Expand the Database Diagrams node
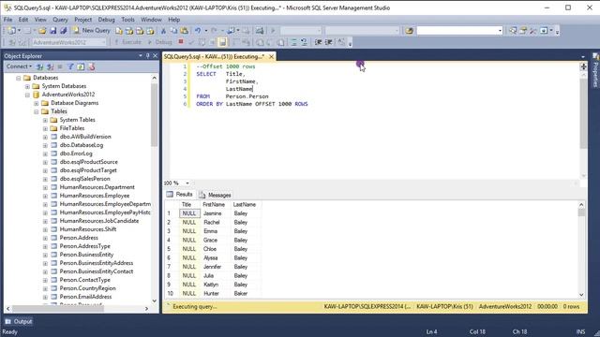This screenshot has width=600, height=337. (37, 103)
